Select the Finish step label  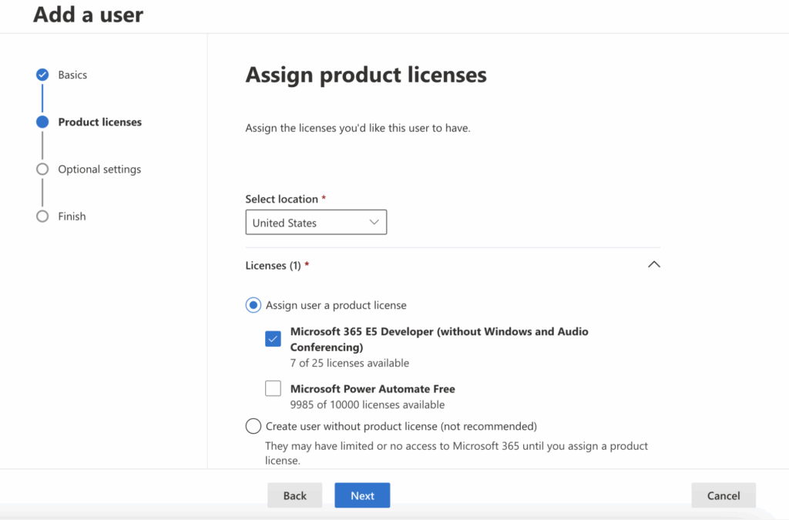72,216
